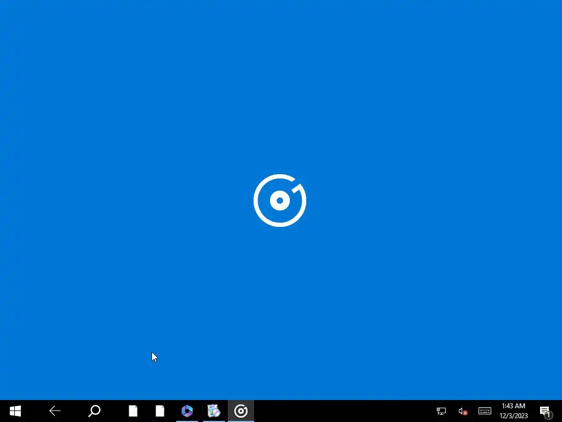Image resolution: width=562 pixels, height=422 pixels.
Task: Open the Windows Start menu
Action: pyautogui.click(x=15, y=411)
